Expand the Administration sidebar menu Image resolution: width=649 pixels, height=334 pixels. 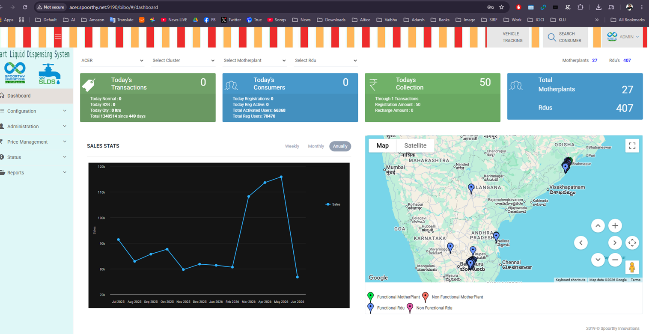point(36,127)
